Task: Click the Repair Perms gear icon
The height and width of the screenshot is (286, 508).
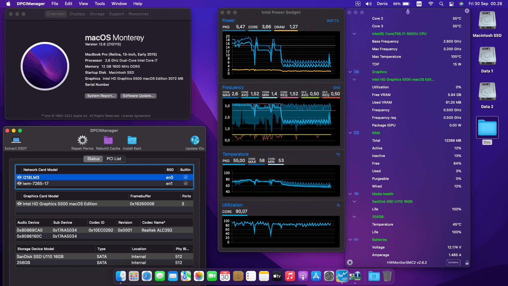Action: tap(82, 140)
